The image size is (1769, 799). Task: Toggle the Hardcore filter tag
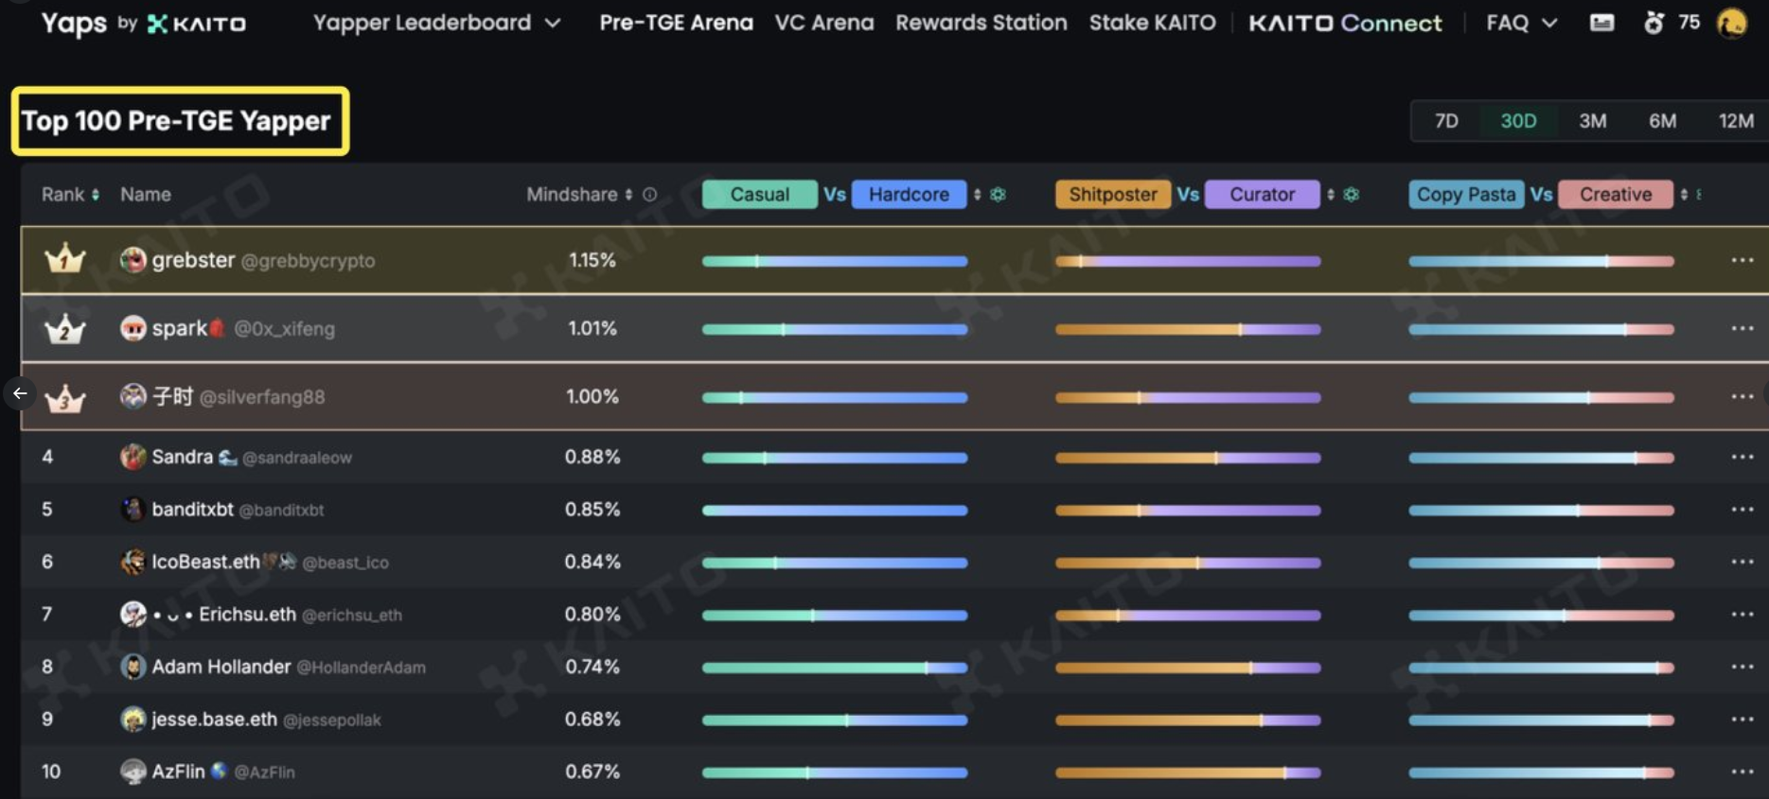(909, 195)
